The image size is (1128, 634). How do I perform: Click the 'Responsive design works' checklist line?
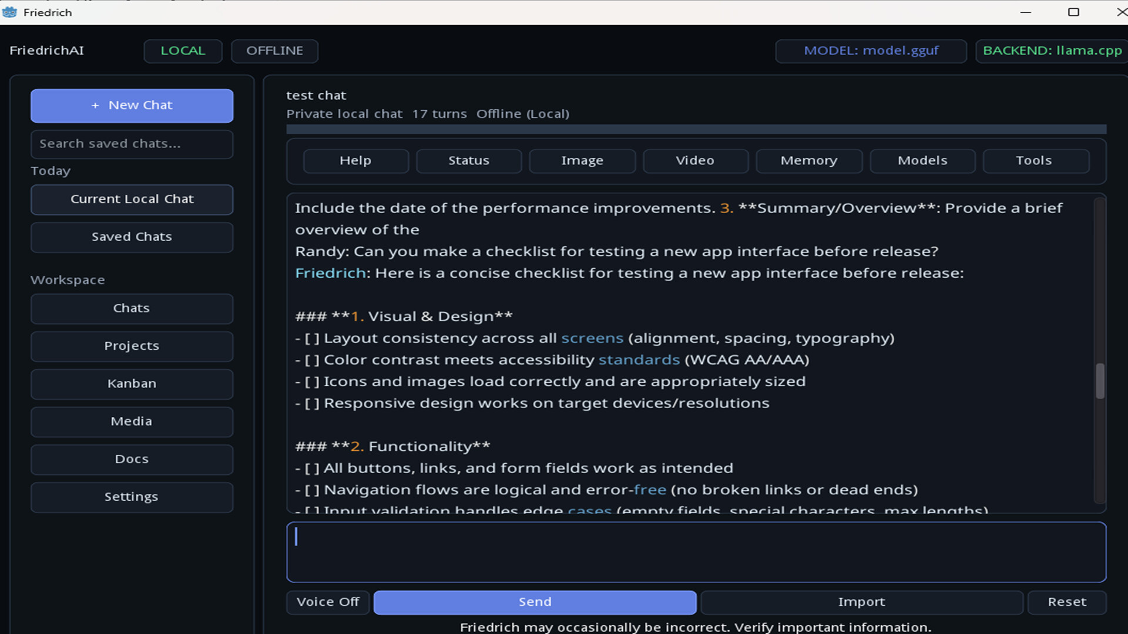pyautogui.click(x=532, y=404)
